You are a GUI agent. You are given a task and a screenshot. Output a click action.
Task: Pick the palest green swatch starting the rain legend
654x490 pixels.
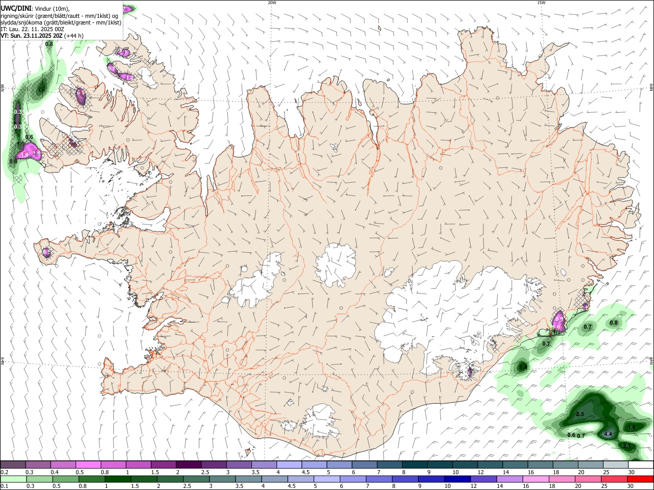pyautogui.click(x=13, y=479)
